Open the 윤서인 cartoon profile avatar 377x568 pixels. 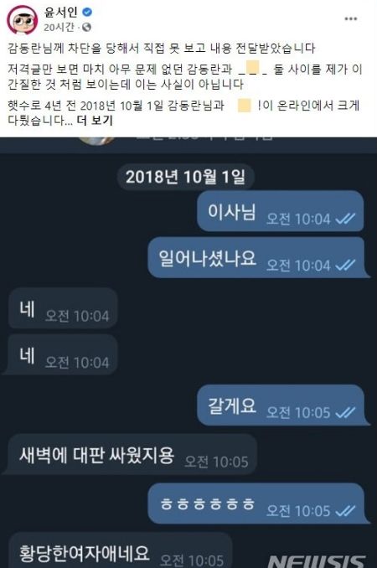[22, 19]
